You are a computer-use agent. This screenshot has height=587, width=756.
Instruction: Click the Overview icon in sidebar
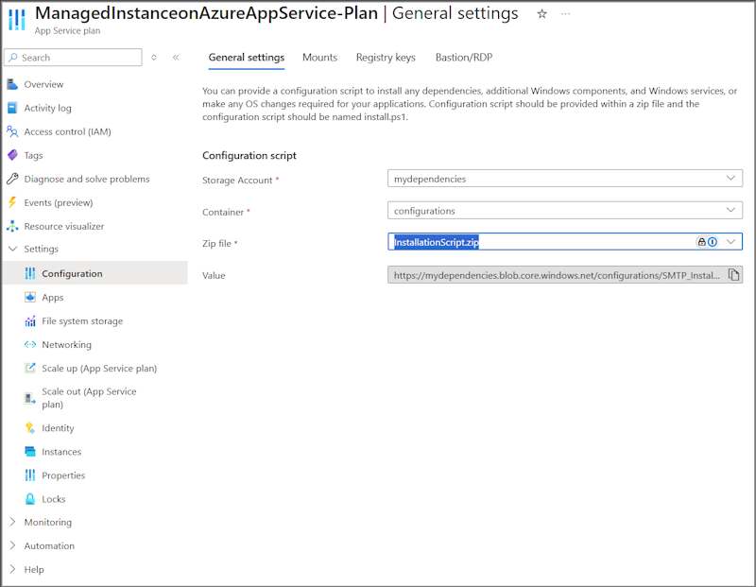pos(12,84)
